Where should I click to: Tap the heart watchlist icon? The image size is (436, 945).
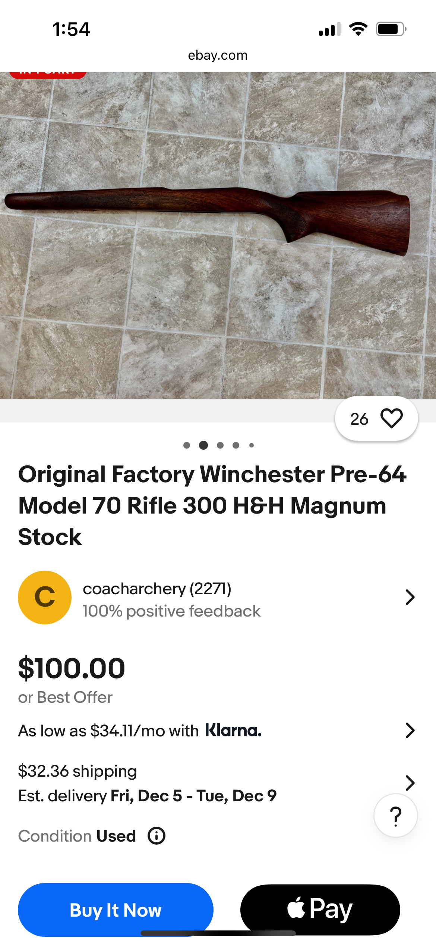click(x=391, y=418)
